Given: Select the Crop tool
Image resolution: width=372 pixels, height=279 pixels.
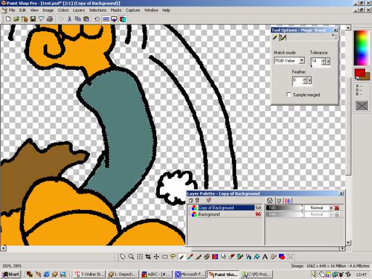Looking at the screenshot, I should (148, 257).
